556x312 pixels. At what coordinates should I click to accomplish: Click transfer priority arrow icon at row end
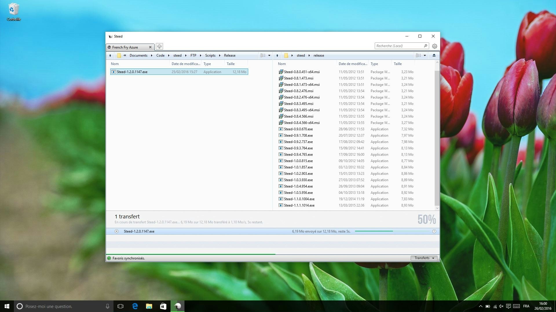434,231
